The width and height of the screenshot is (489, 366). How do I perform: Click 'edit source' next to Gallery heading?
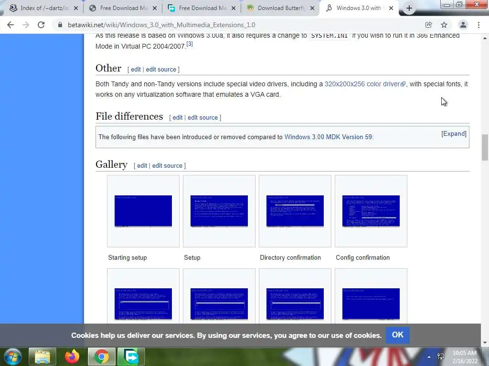pos(167,165)
